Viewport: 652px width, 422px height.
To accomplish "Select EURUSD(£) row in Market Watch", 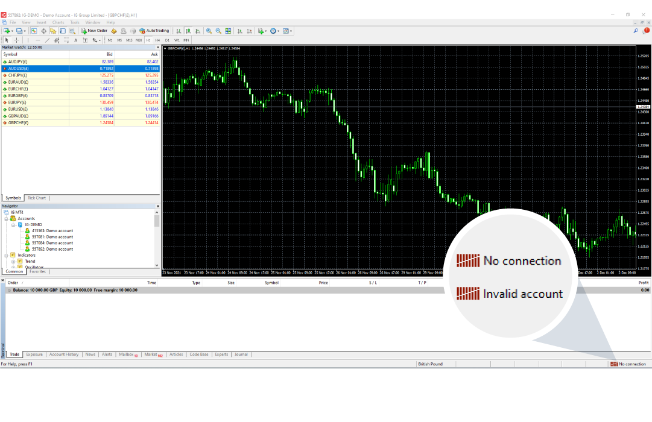I will (x=81, y=109).
